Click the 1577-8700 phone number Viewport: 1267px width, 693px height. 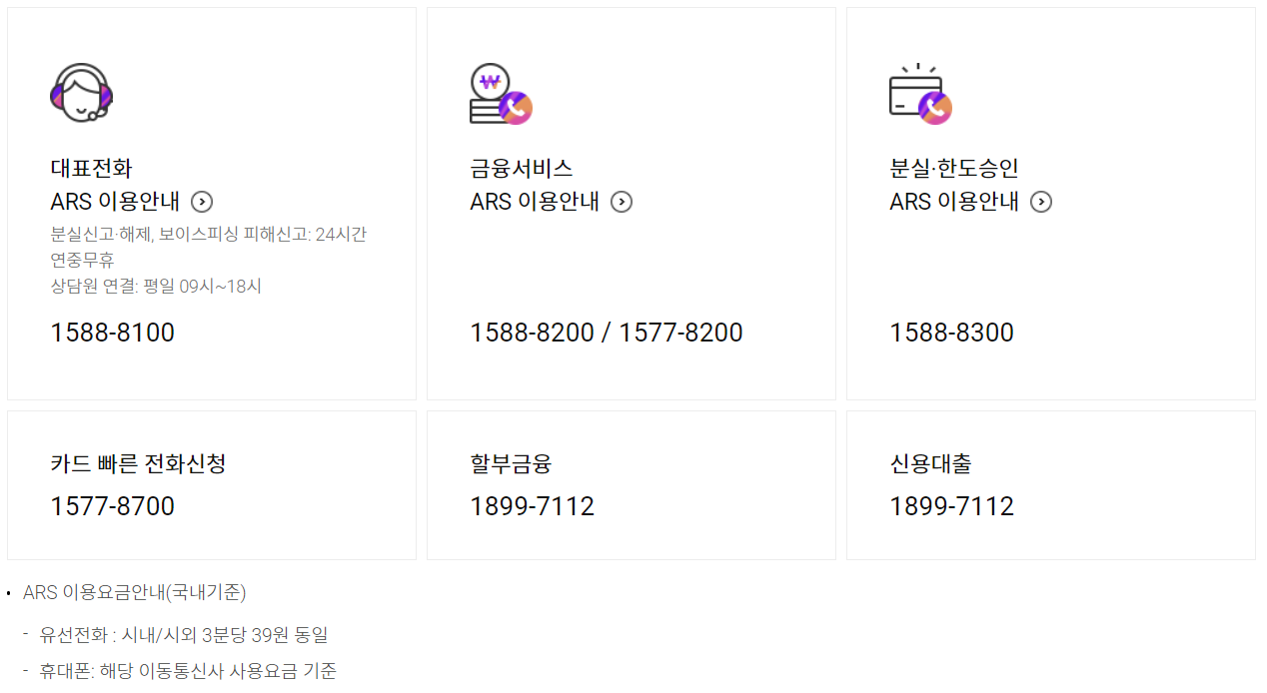pos(113,506)
